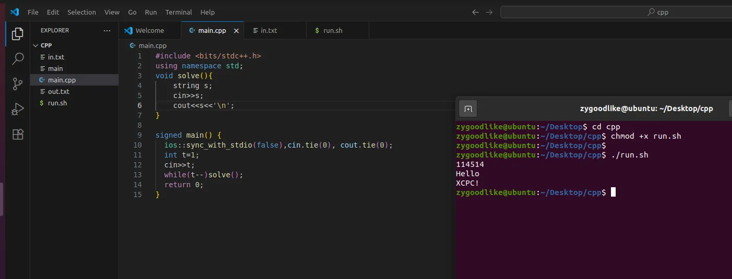Click the 'using namespace std;' line
The width and height of the screenshot is (732, 279).
199,66
